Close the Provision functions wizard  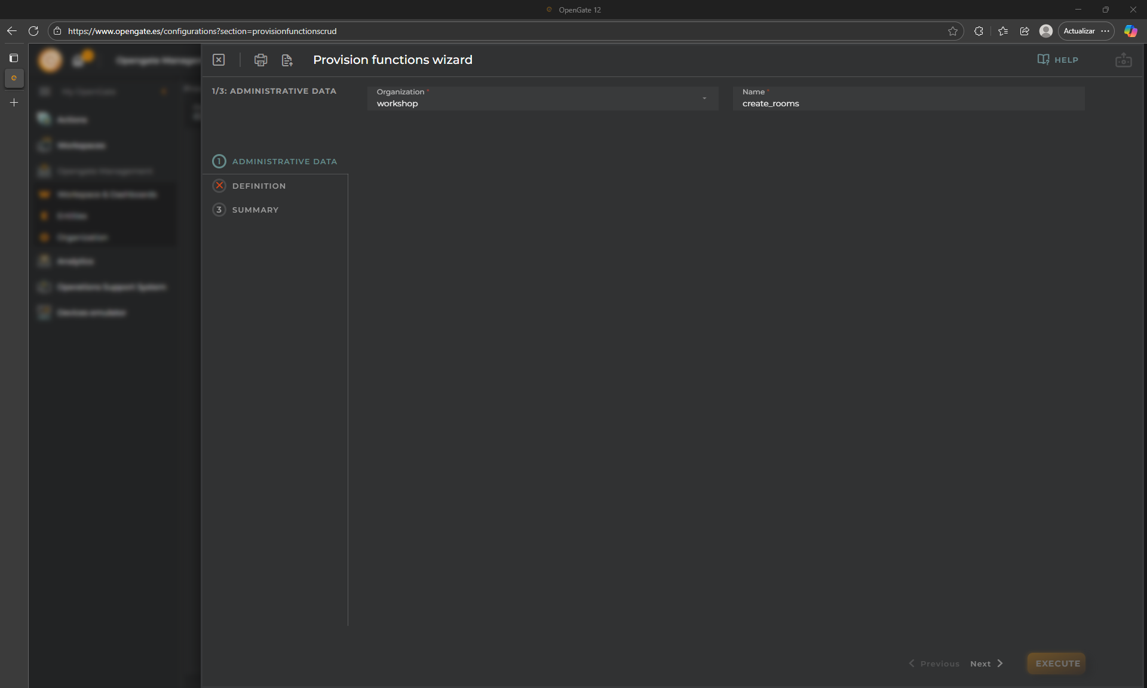tap(219, 60)
